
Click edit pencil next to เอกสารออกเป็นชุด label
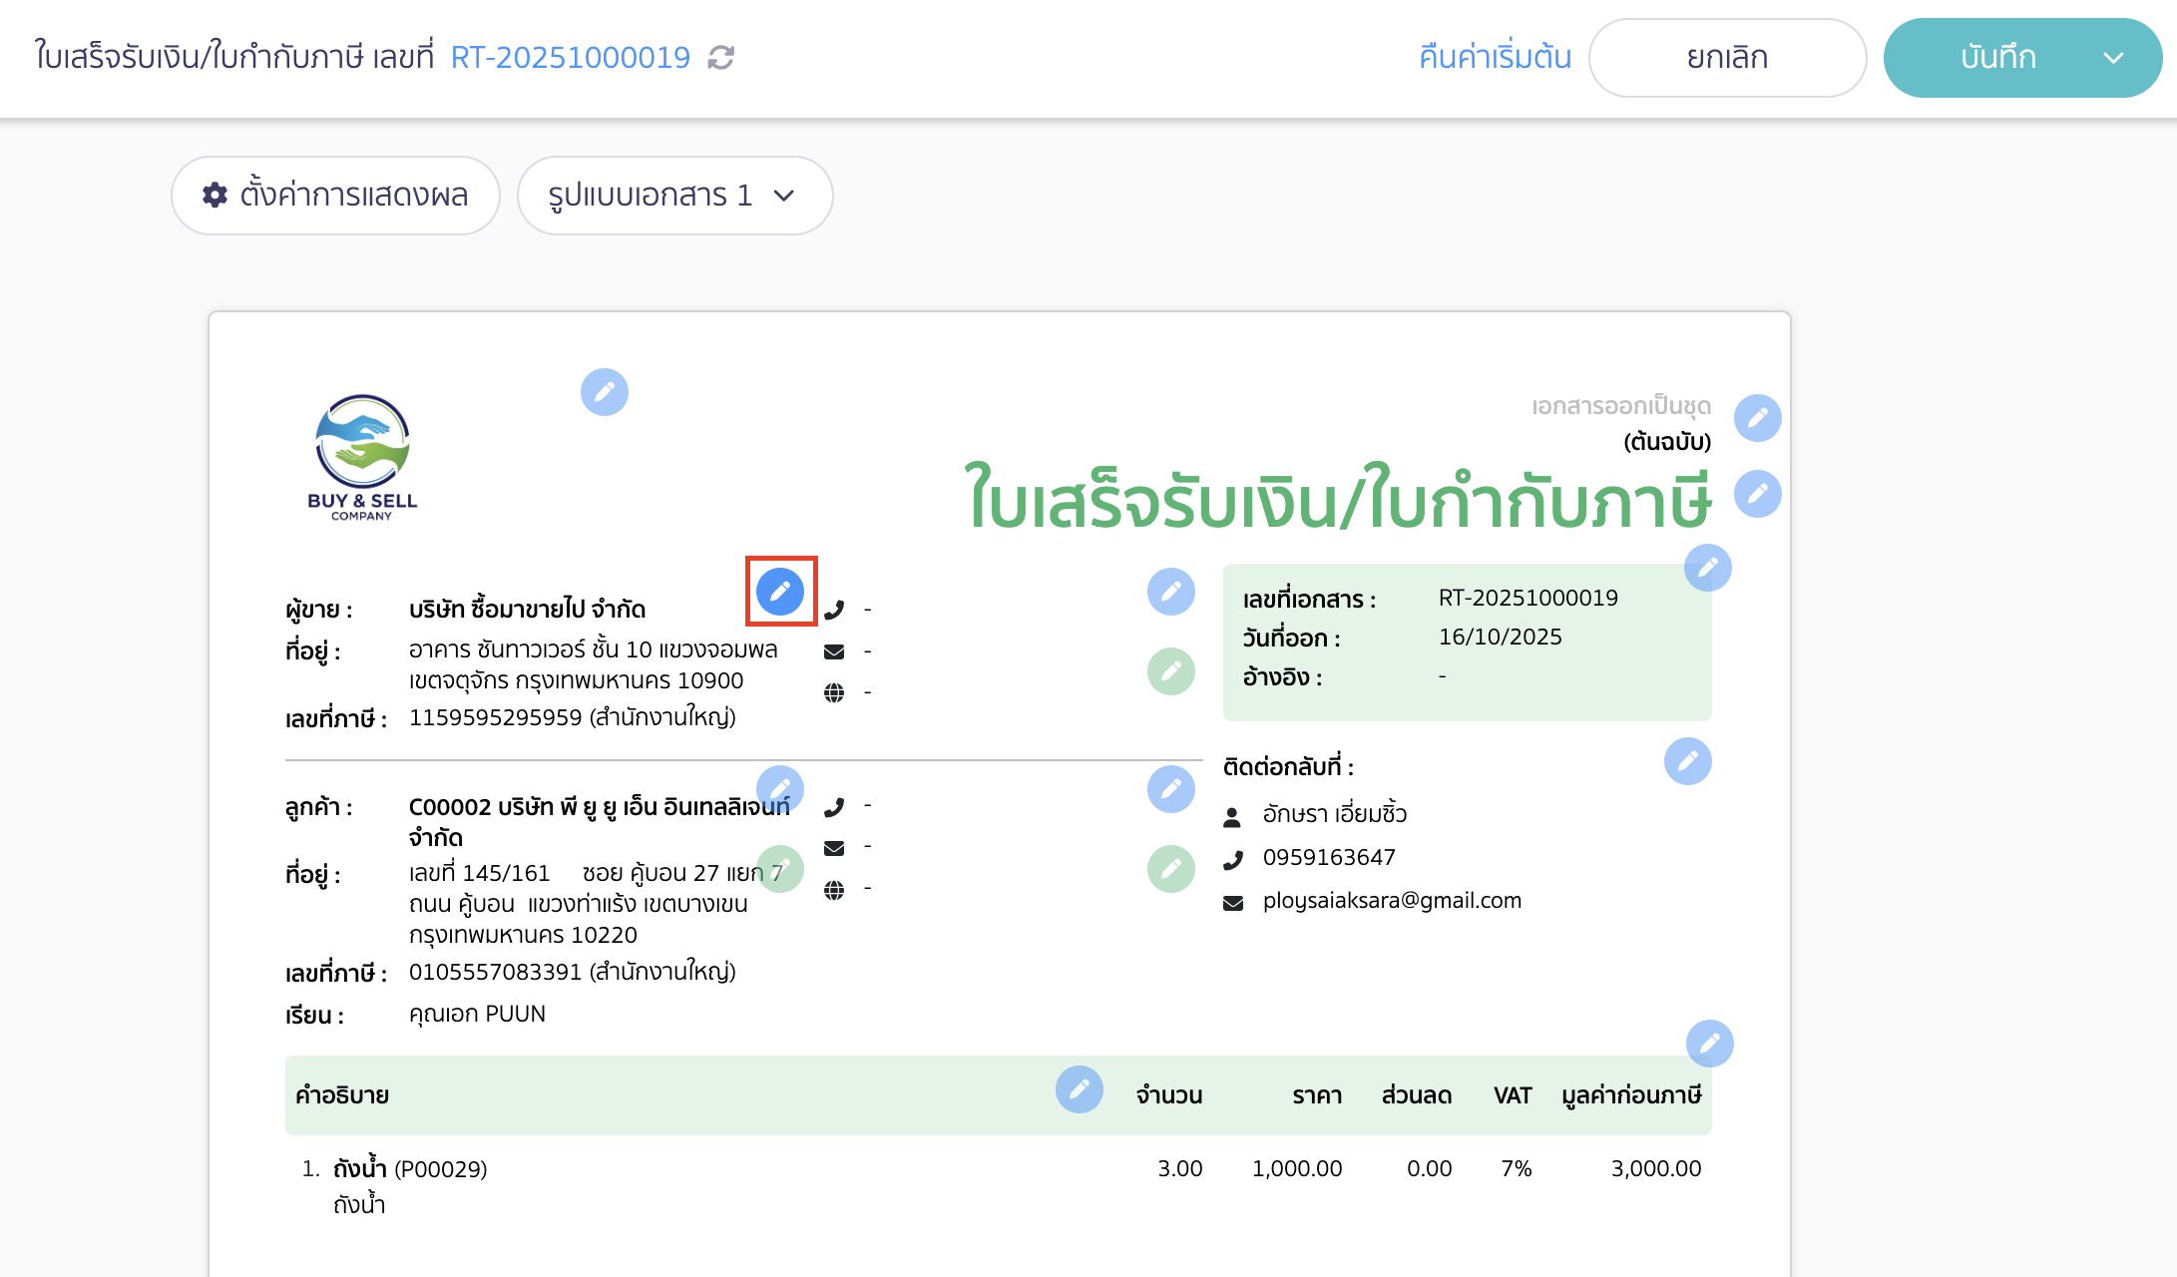click(1757, 417)
